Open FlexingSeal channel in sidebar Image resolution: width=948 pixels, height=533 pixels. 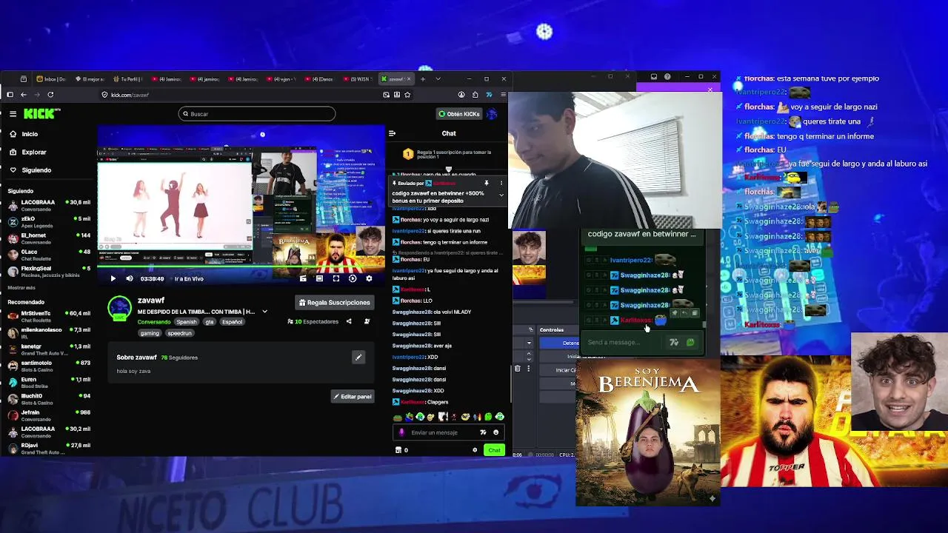(x=48, y=272)
